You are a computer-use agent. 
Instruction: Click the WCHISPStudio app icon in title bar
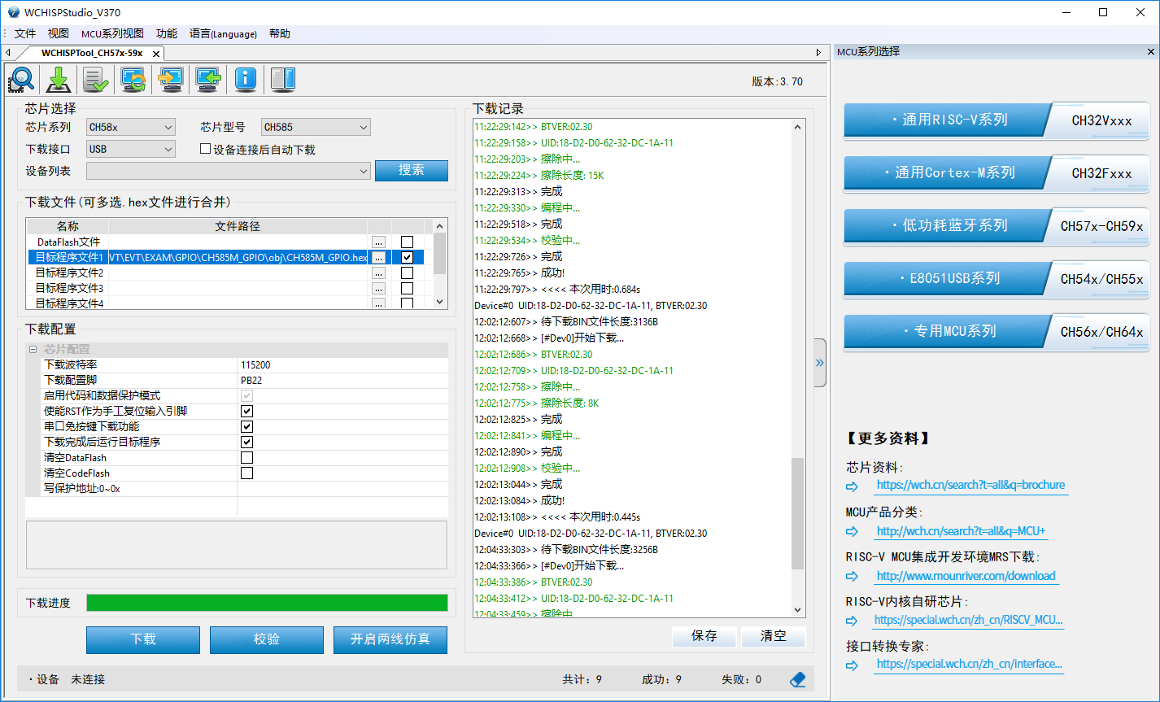click(13, 12)
